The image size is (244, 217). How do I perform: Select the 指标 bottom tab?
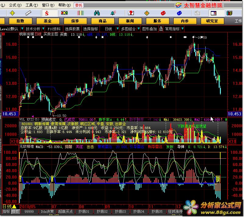6,212
